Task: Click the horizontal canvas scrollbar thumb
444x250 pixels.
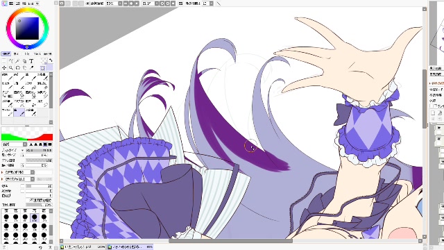Action: click(230, 241)
